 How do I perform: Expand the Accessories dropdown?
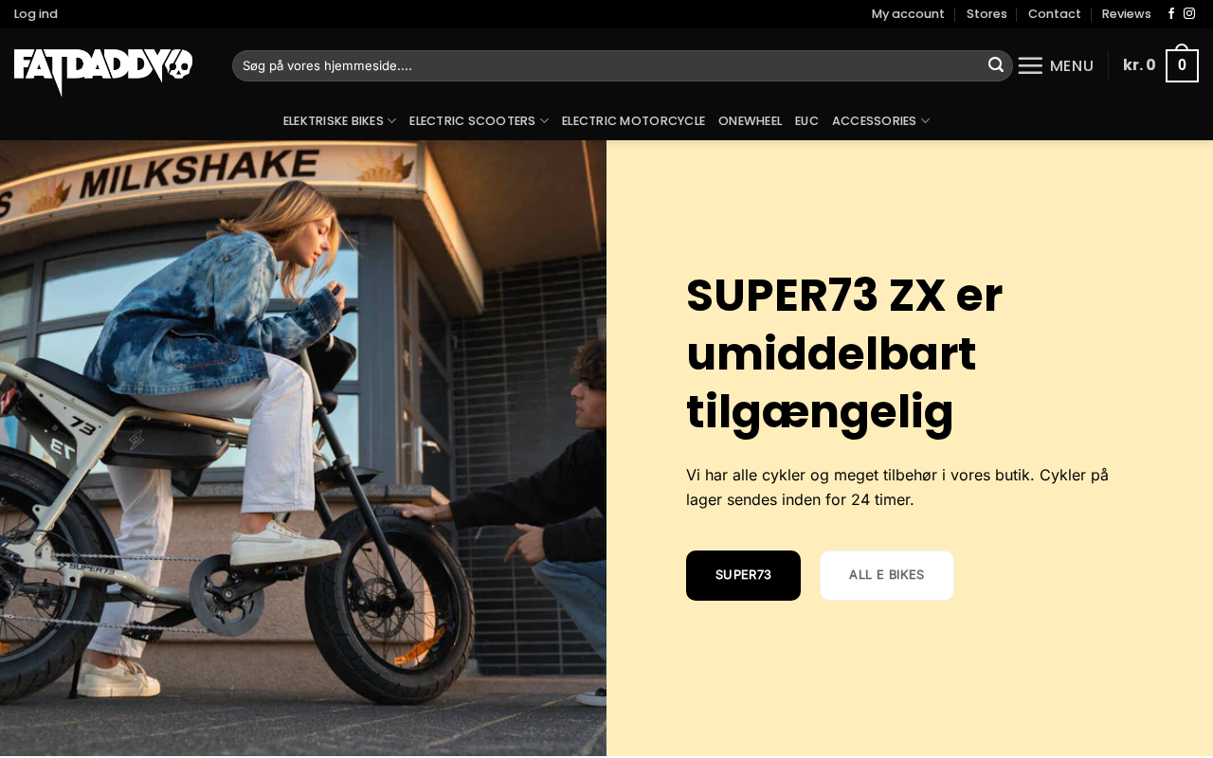click(880, 121)
